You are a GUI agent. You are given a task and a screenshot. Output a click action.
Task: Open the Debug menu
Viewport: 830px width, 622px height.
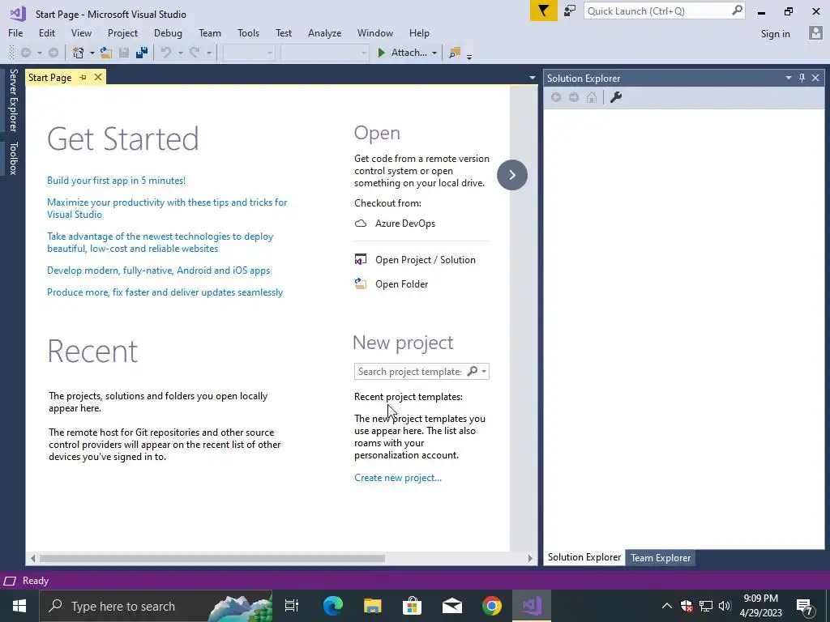pos(168,32)
